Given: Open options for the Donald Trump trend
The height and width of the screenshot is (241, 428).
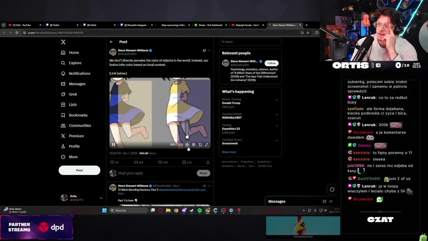Looking at the screenshot, I should coord(277,100).
